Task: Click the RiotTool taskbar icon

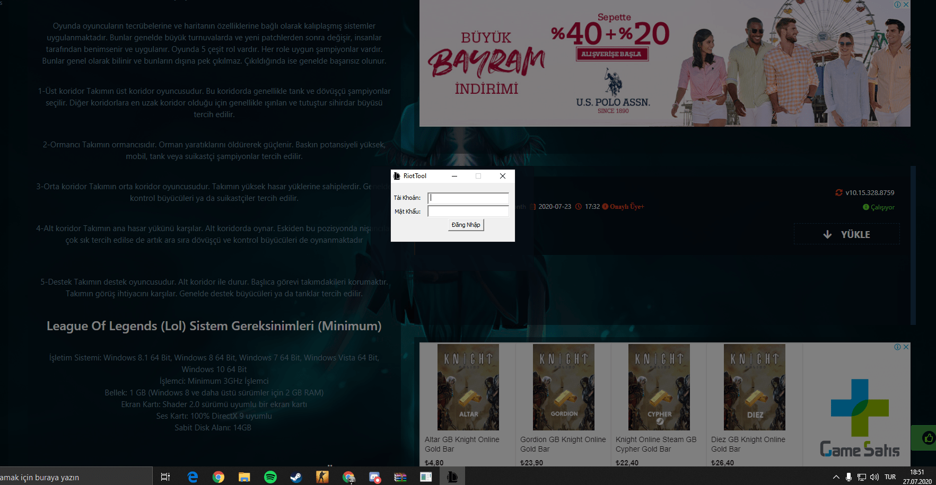Action: pyautogui.click(x=452, y=477)
